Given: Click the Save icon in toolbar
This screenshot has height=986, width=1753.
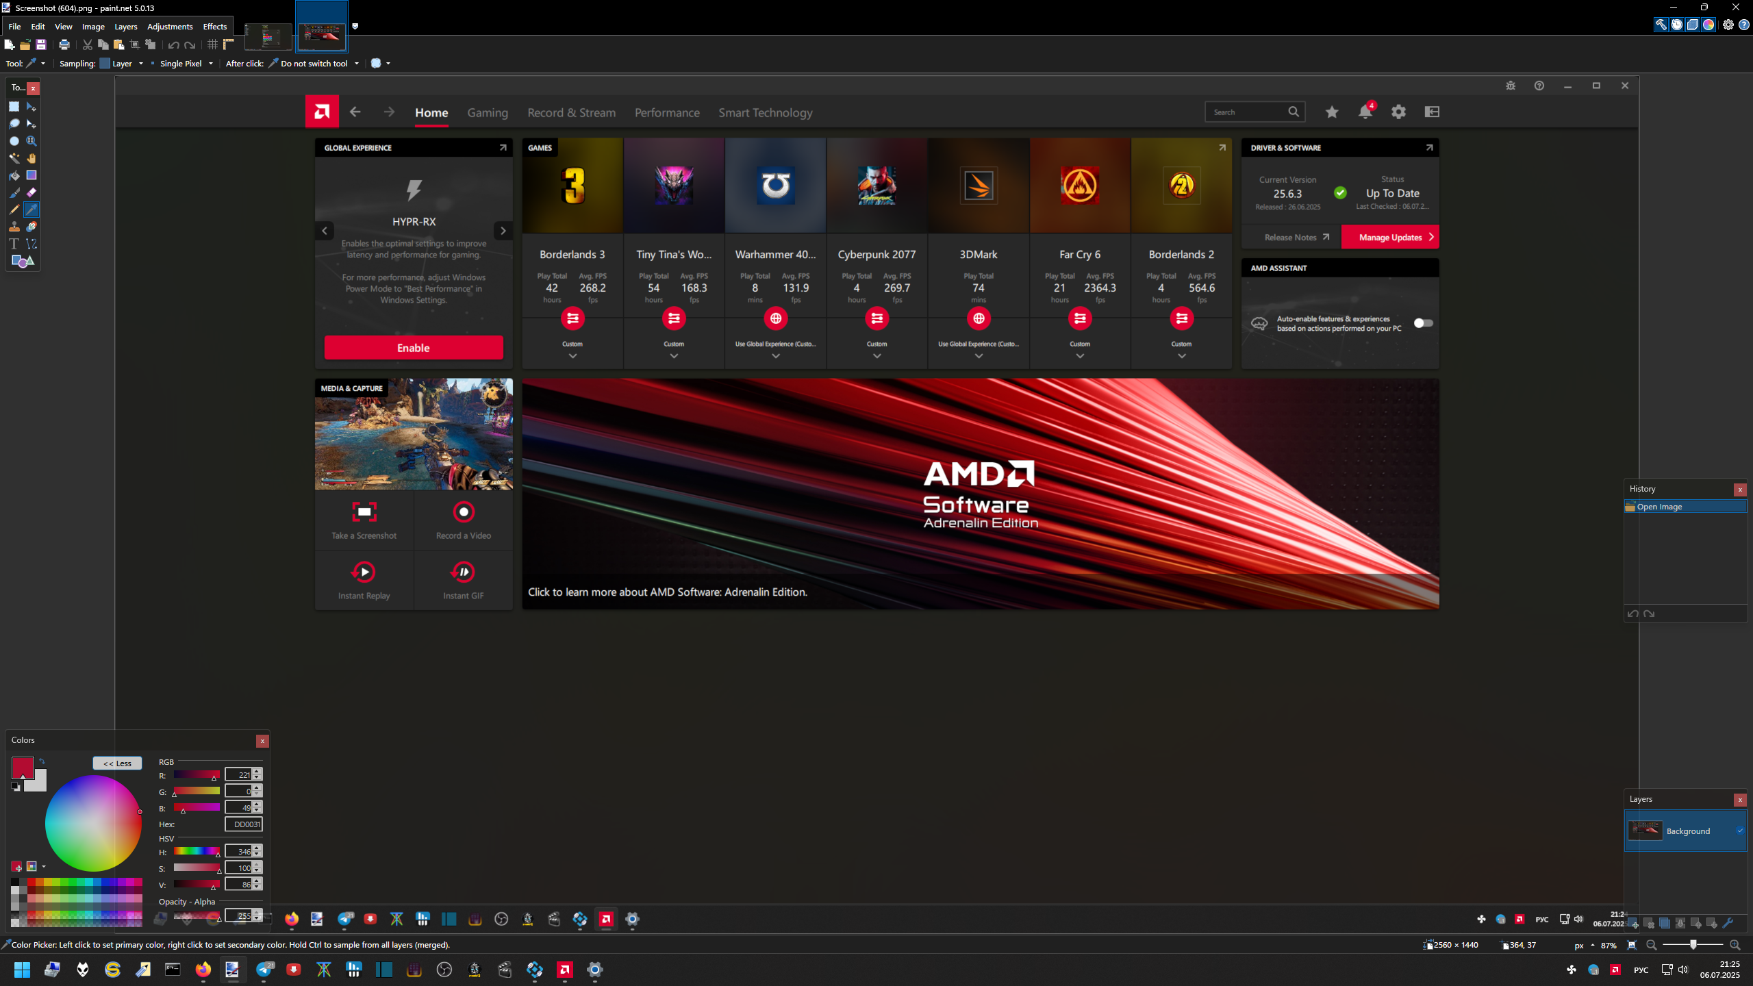Looking at the screenshot, I should click(41, 45).
